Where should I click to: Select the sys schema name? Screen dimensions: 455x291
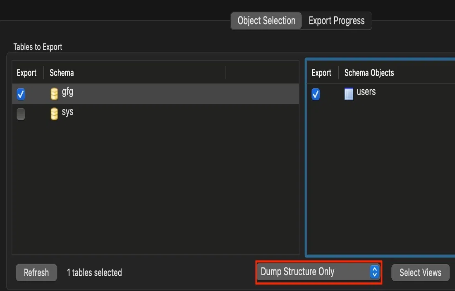click(x=67, y=112)
